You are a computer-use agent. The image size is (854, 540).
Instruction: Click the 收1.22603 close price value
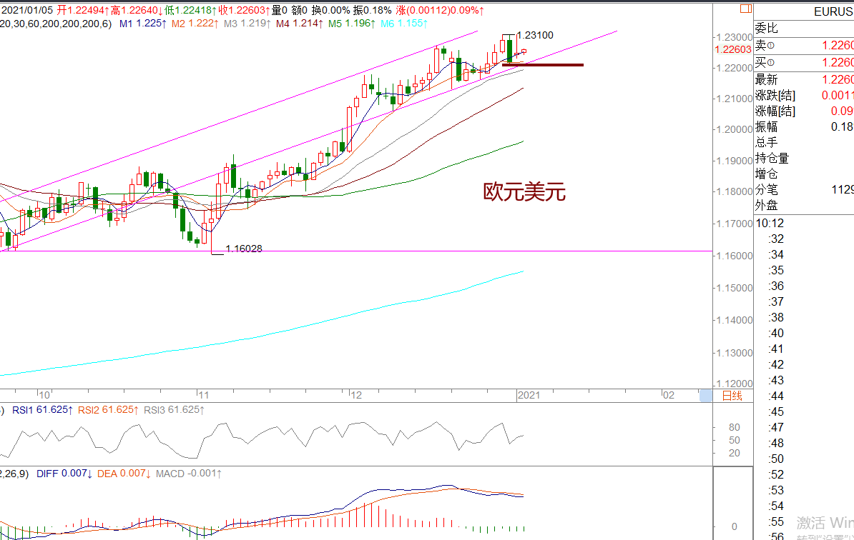[245, 10]
